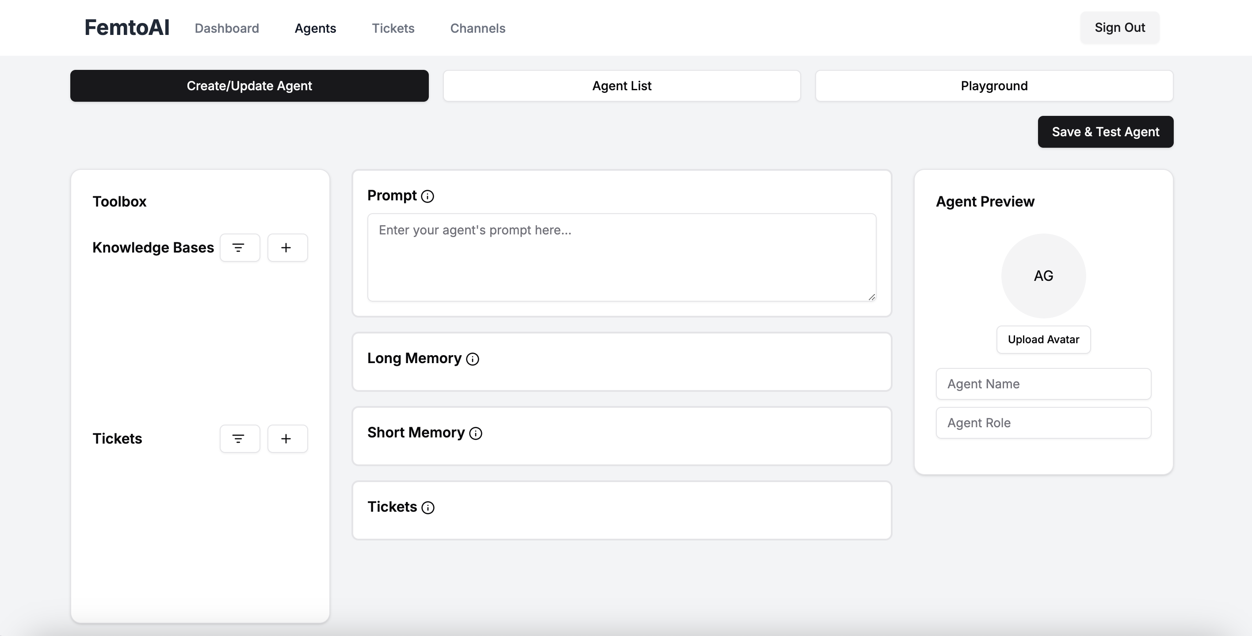Show info tooltip next to Prompt

427,196
